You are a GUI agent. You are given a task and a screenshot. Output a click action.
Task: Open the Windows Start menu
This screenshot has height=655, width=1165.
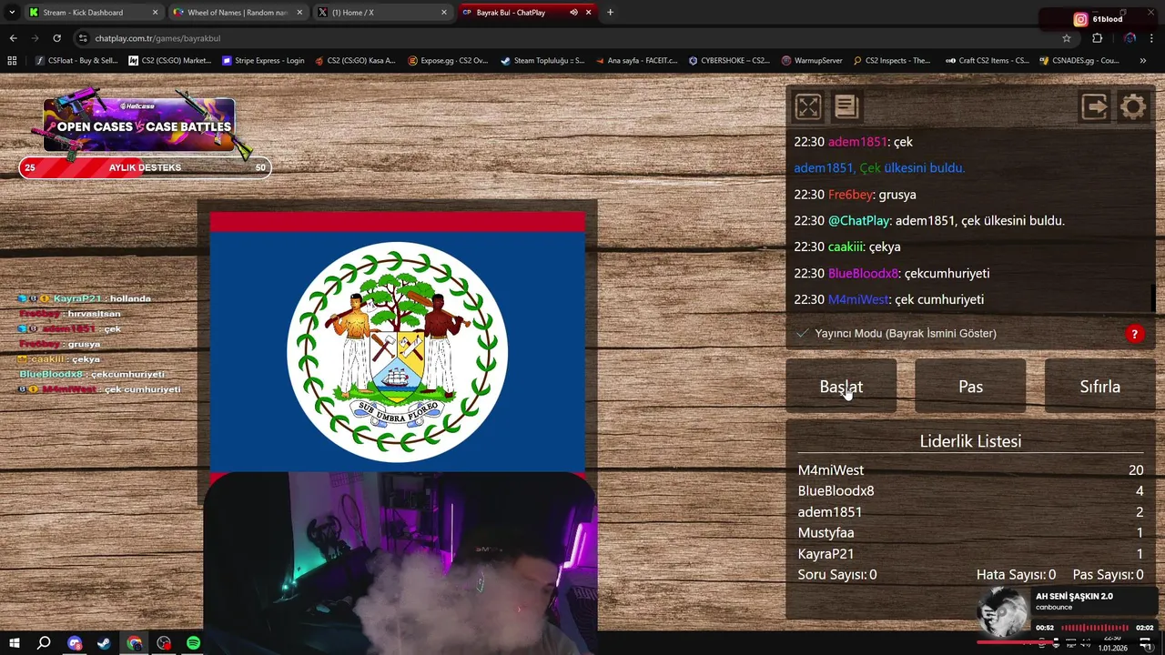point(15,643)
